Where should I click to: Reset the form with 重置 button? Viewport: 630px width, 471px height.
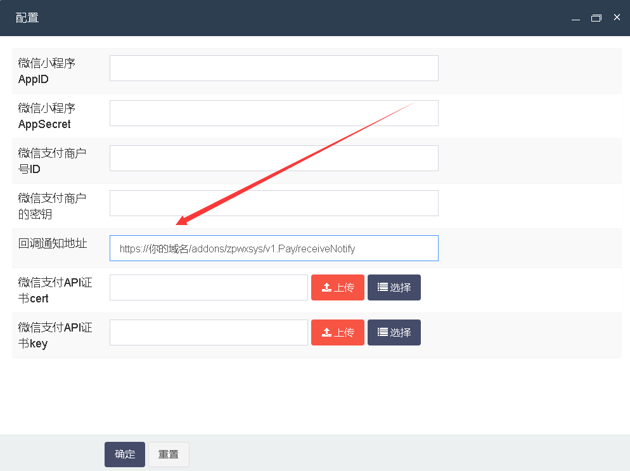tap(169, 455)
